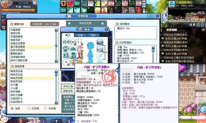Select 英雄王征服者 in the search list
The height and width of the screenshot is (123, 206).
pyautogui.click(x=32, y=43)
